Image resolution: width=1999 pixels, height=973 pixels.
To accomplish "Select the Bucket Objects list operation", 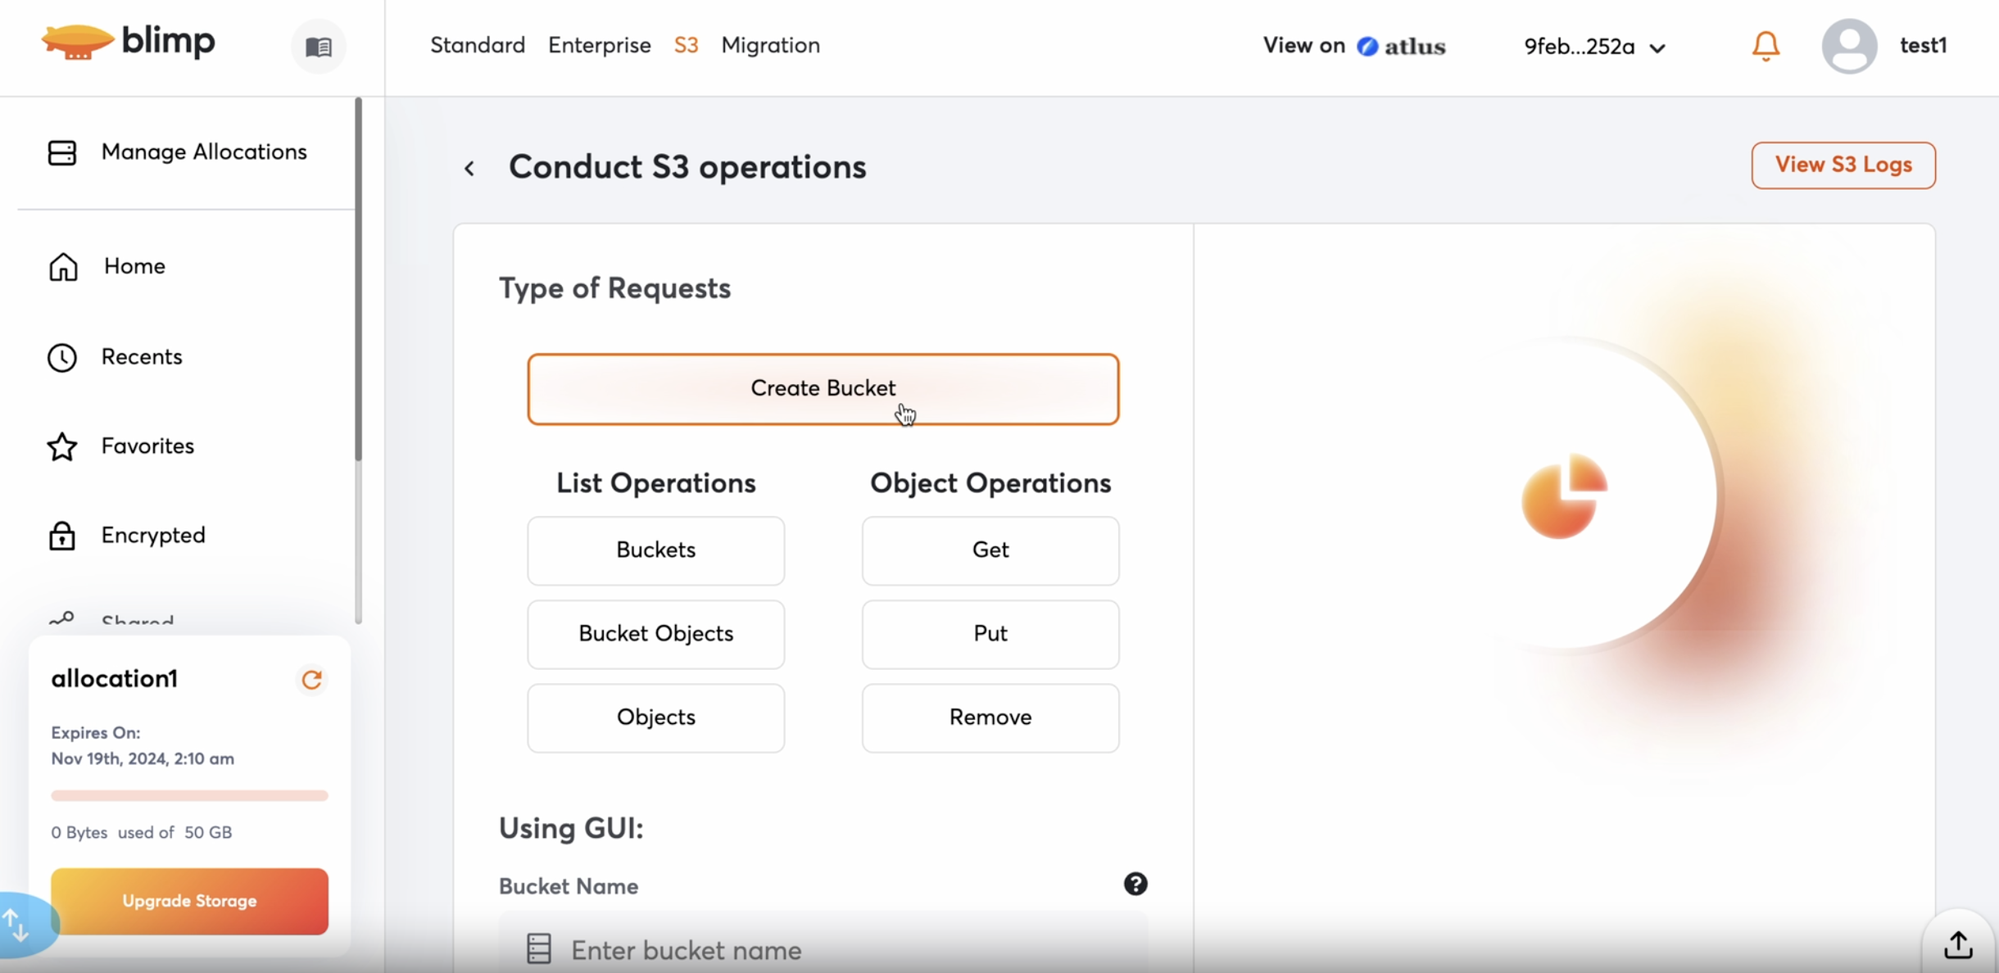I will [x=655, y=634].
